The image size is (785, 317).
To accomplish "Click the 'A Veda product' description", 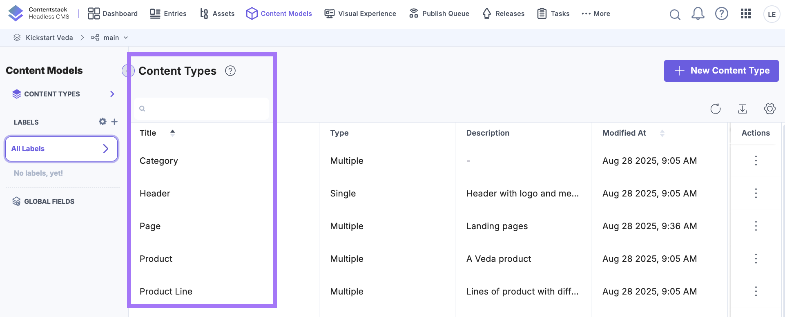I will pyautogui.click(x=499, y=259).
